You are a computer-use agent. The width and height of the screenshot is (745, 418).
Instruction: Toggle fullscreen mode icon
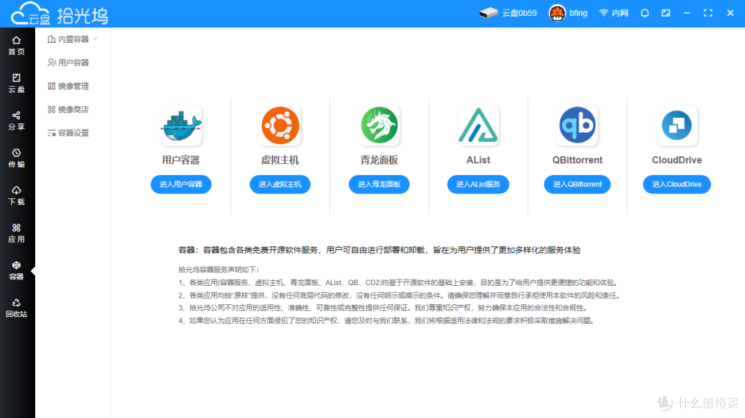pyautogui.click(x=708, y=13)
